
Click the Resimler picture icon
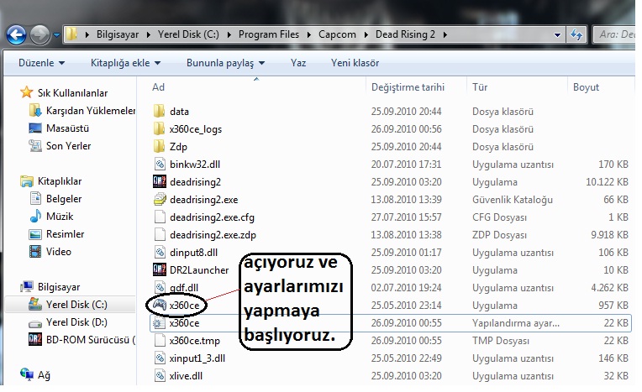(x=35, y=234)
